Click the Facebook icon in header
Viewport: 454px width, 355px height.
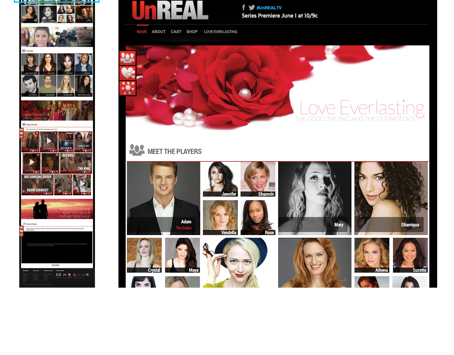[x=244, y=8]
